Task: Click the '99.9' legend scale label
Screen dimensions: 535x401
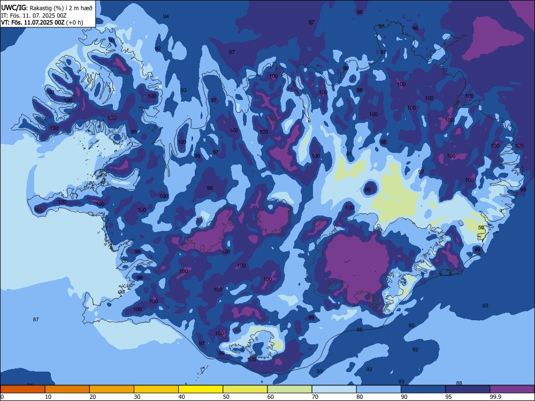Action: (495, 397)
